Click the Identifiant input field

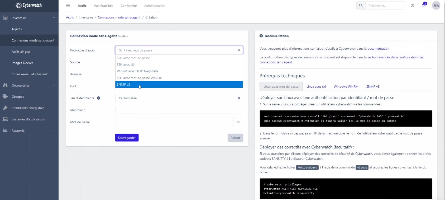point(179,110)
